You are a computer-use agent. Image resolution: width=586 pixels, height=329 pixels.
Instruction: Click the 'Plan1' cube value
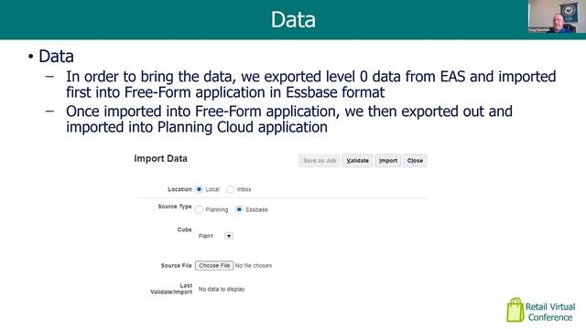pos(206,236)
